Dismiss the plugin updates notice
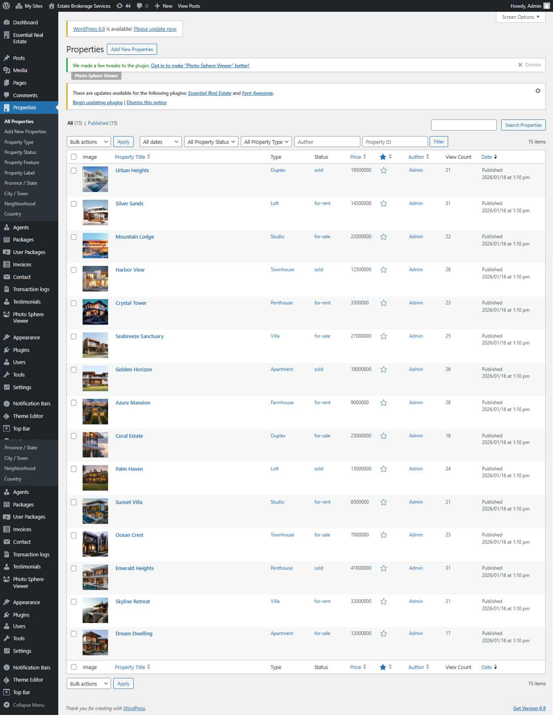 click(x=538, y=91)
